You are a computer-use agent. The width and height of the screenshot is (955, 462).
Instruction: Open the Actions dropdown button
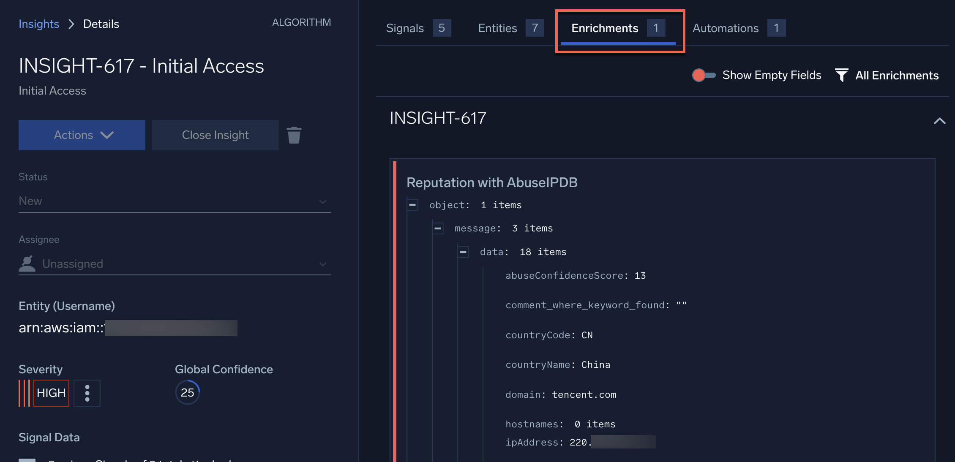coord(81,135)
